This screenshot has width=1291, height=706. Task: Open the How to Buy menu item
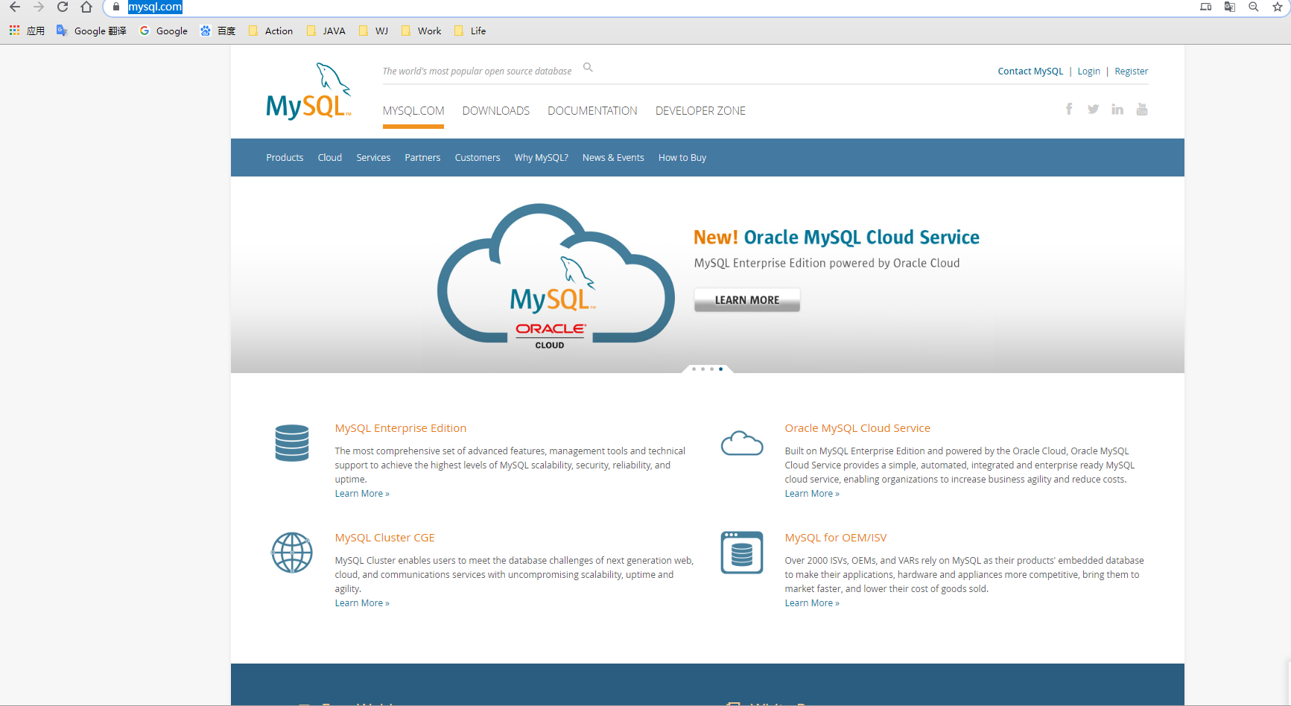682,158
